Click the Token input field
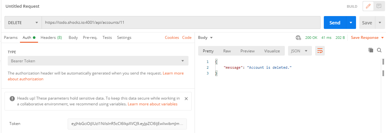The height and width of the screenshot is (133, 386). pos(127,124)
